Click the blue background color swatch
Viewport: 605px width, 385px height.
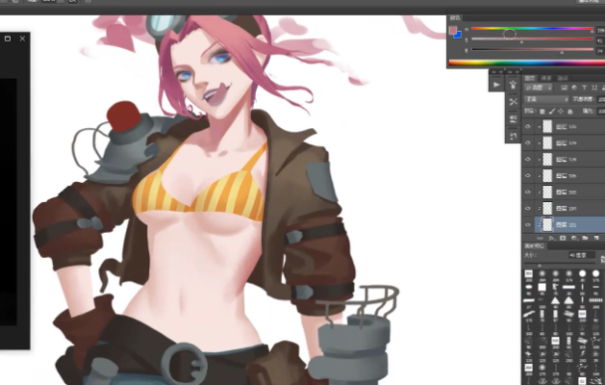(x=458, y=36)
